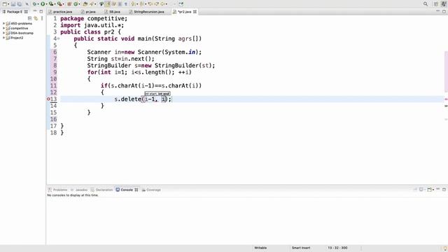This screenshot has height=252, width=448.
Task: Open the dropdown arrow beside Run icon
Action: 46,4
